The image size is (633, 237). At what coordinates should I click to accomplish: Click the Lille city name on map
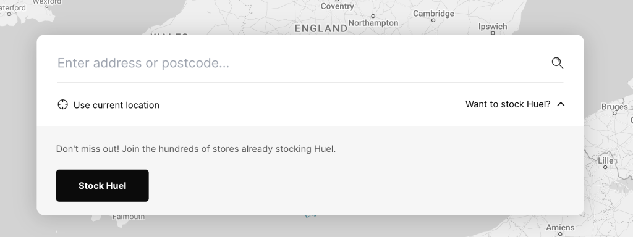[x=605, y=160]
